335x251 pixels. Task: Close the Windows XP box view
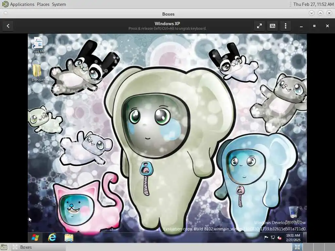click(327, 26)
